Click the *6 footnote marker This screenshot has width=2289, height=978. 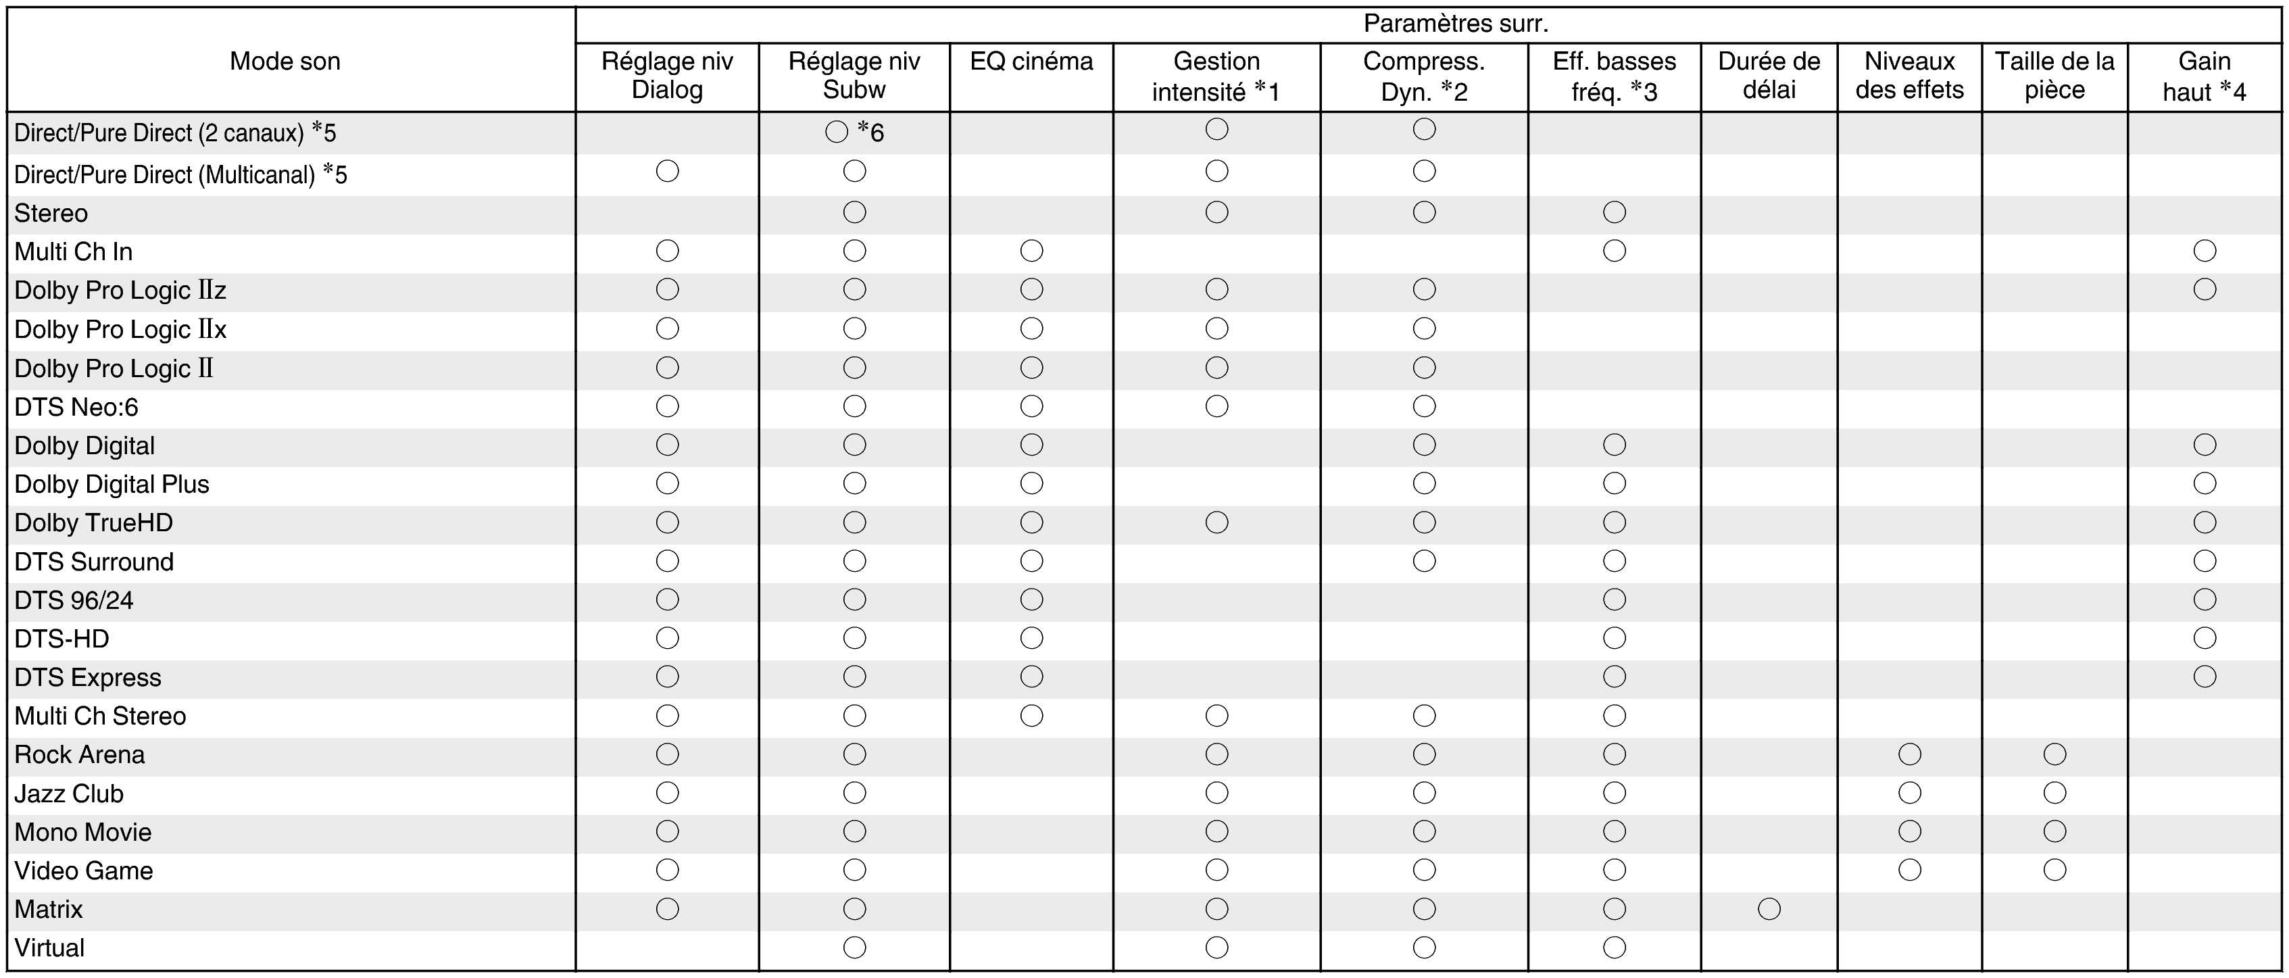(871, 132)
